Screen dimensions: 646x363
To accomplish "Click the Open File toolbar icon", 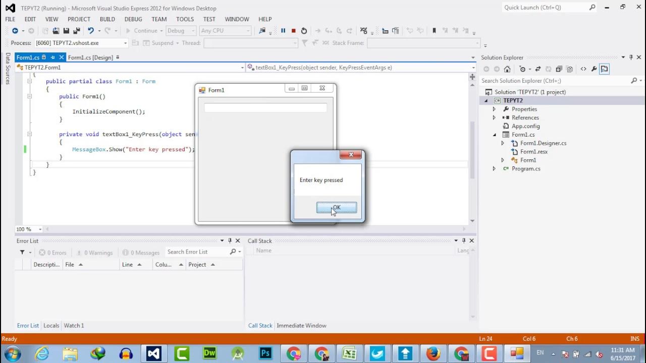I will pos(56,31).
